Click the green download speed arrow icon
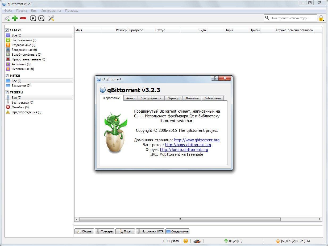This screenshot has width=328, height=246. (226, 241)
